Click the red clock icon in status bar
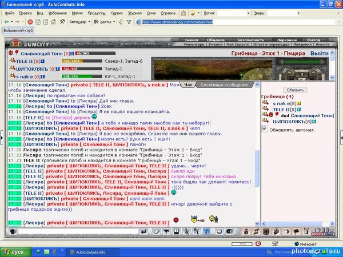Screen dimensions: 343x257 pos(258,243)
